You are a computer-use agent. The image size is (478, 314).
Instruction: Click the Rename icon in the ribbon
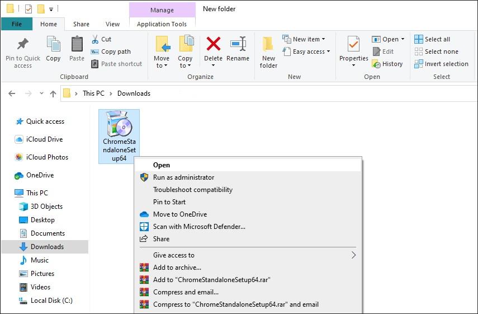coord(238,44)
